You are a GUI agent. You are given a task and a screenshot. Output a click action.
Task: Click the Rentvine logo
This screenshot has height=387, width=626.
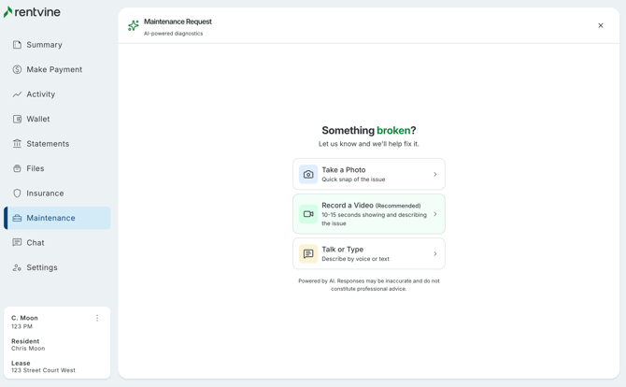coord(32,12)
